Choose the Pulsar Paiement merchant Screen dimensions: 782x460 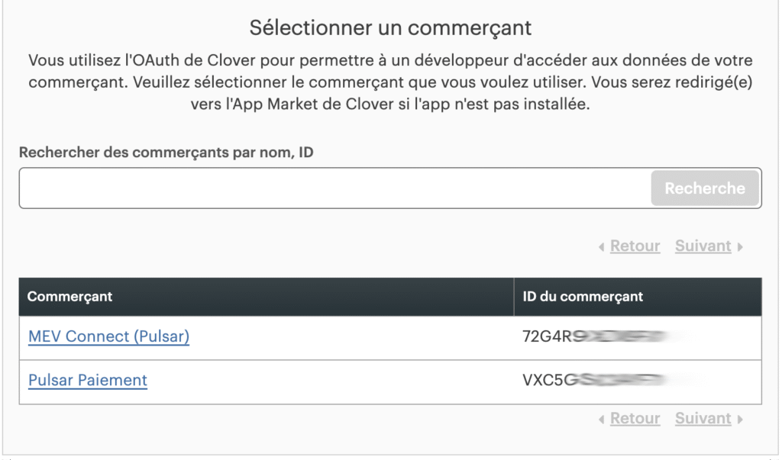(88, 380)
